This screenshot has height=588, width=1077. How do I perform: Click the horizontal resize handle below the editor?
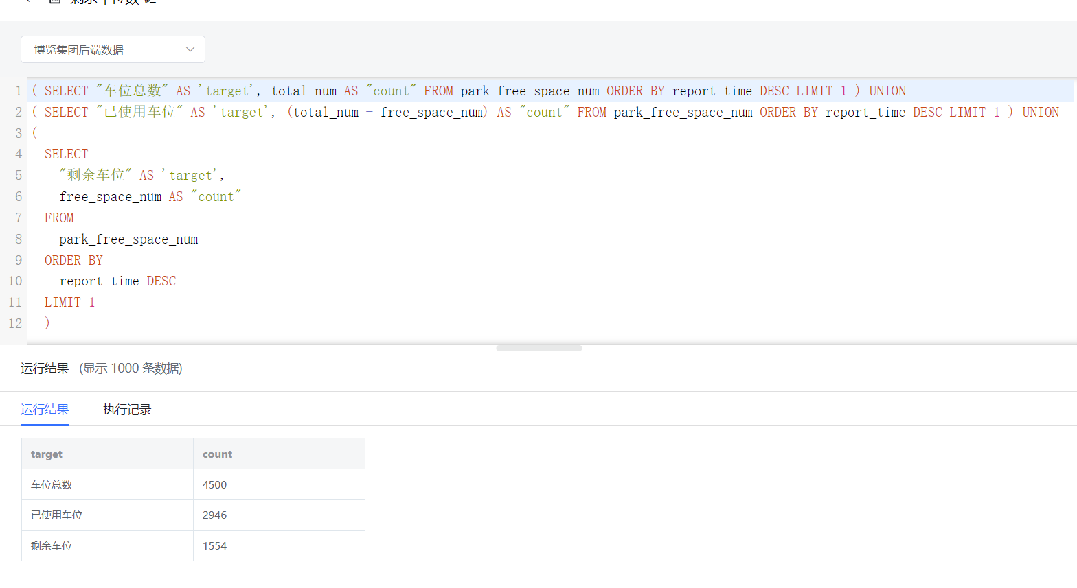click(539, 348)
